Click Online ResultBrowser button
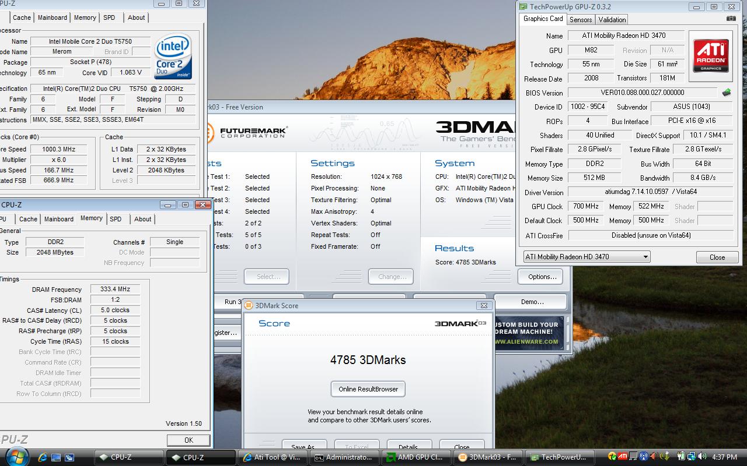 point(368,389)
